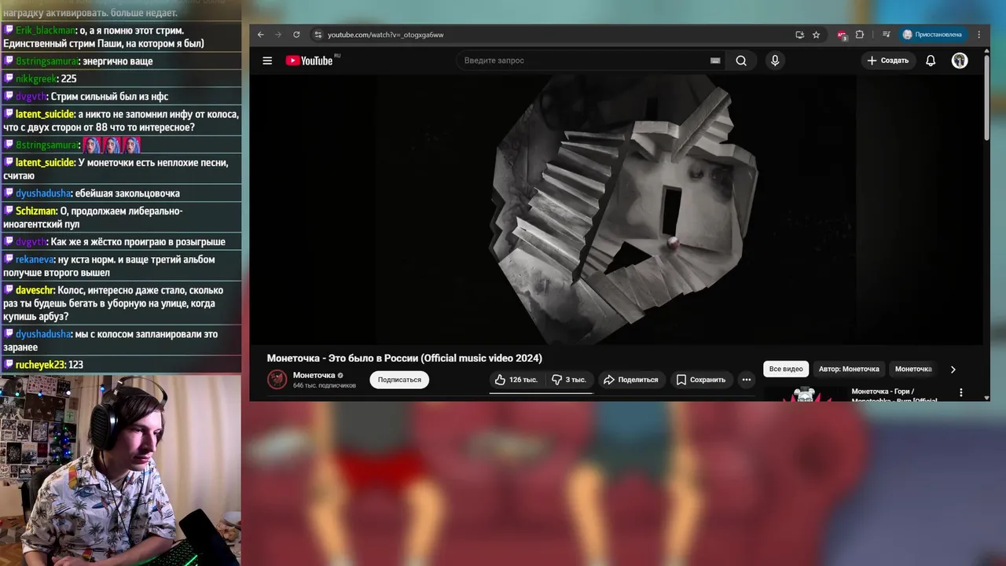Image resolution: width=1006 pixels, height=566 pixels.
Task: Start voice search with microphone
Action: [775, 61]
